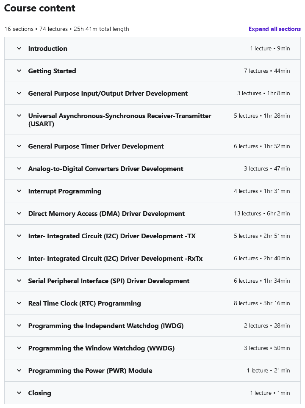
Task: Expand Programming the Power (PWR) Module chevron
Action: pos(19,370)
